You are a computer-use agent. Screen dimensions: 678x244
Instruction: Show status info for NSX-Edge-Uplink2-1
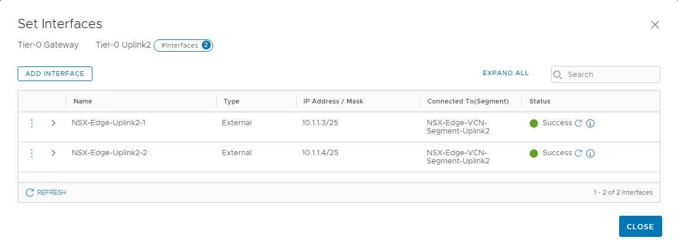pos(590,123)
